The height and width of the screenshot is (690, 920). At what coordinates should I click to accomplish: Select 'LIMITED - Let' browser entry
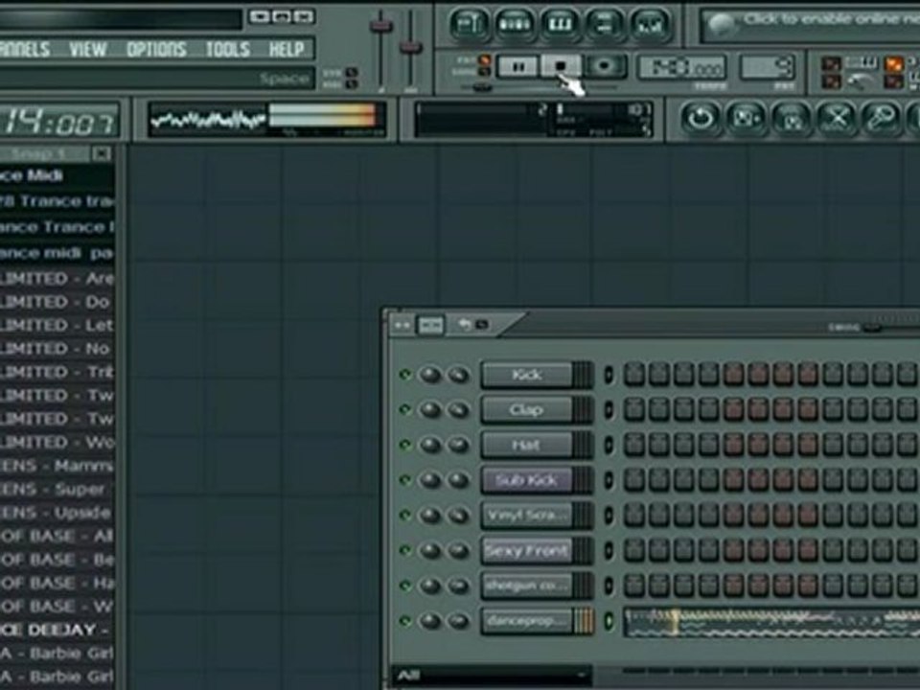click(57, 325)
